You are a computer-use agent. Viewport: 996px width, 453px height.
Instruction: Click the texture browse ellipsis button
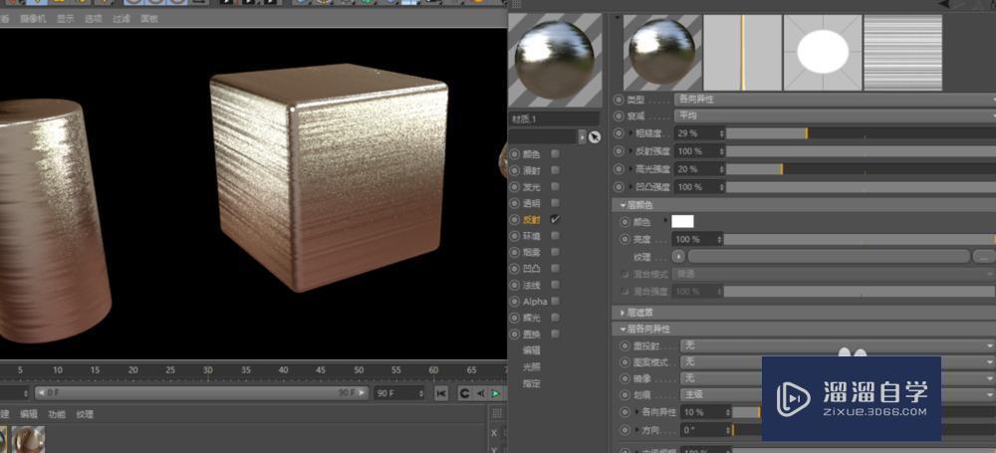coord(982,257)
